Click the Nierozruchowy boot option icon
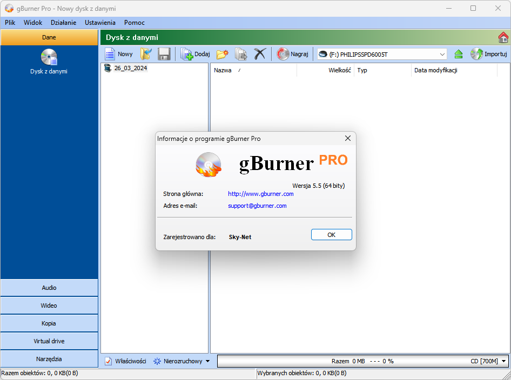This screenshot has width=511, height=380. click(x=157, y=361)
